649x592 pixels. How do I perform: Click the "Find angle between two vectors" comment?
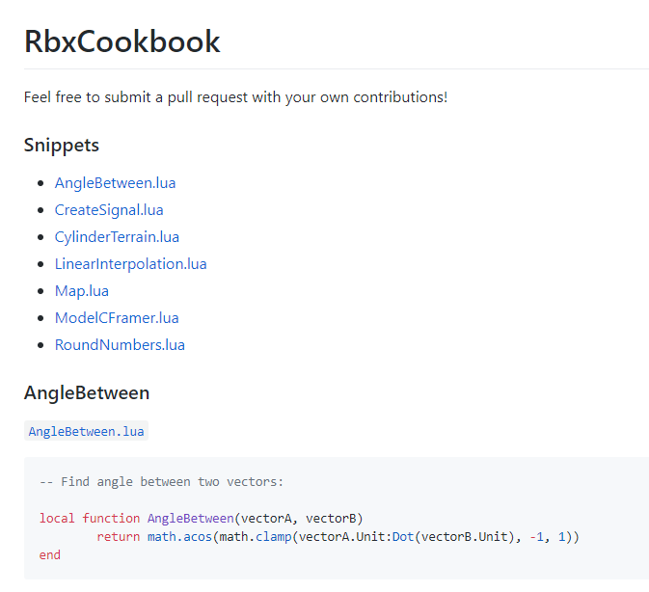[x=162, y=481]
